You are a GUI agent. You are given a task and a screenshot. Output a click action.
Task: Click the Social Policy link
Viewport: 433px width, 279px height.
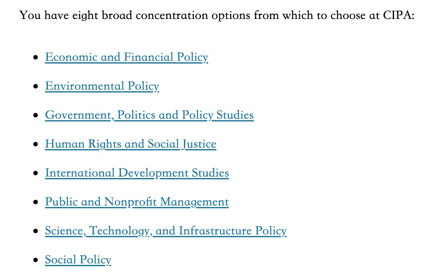pyautogui.click(x=78, y=260)
